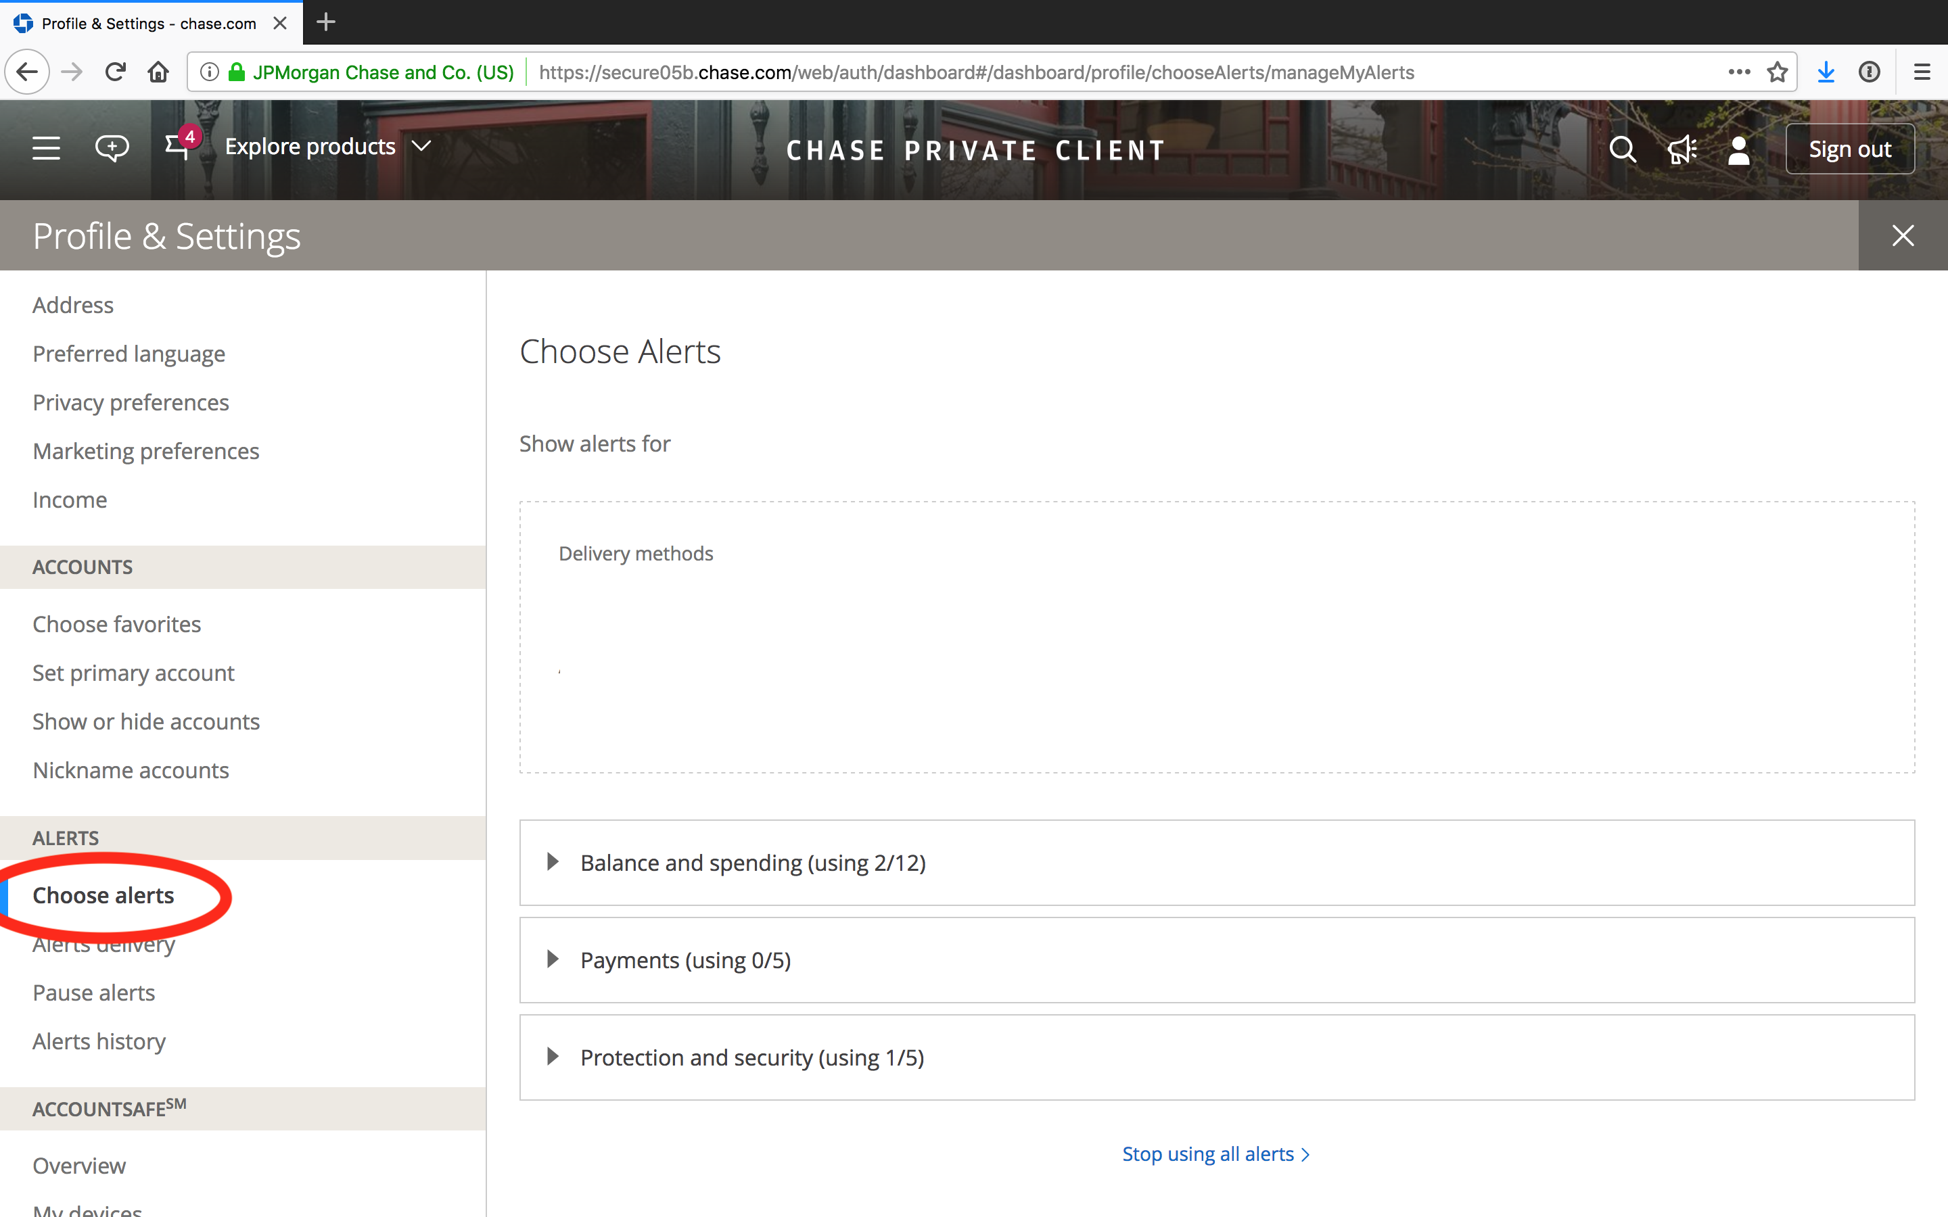This screenshot has height=1217, width=1948.
Task: Reload the current page
Action: coord(115,72)
